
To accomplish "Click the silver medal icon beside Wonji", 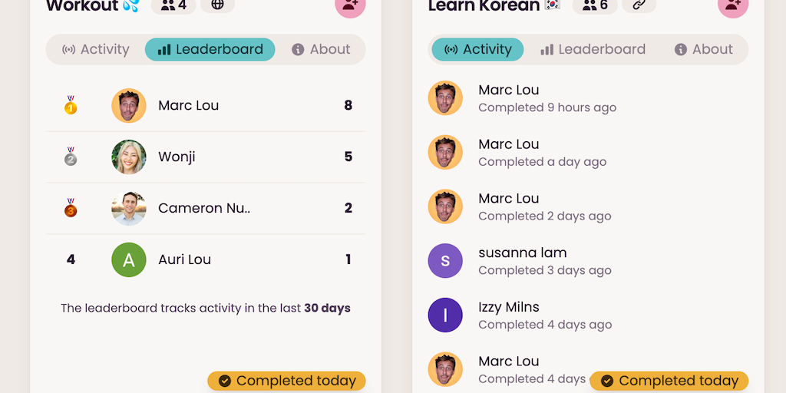I will point(71,157).
